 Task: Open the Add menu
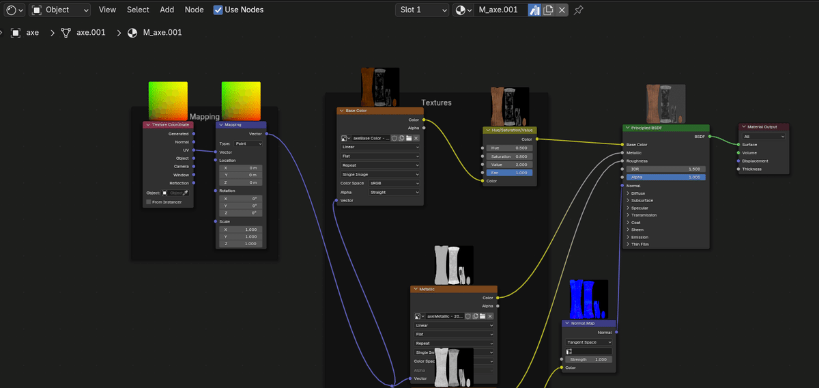click(167, 10)
